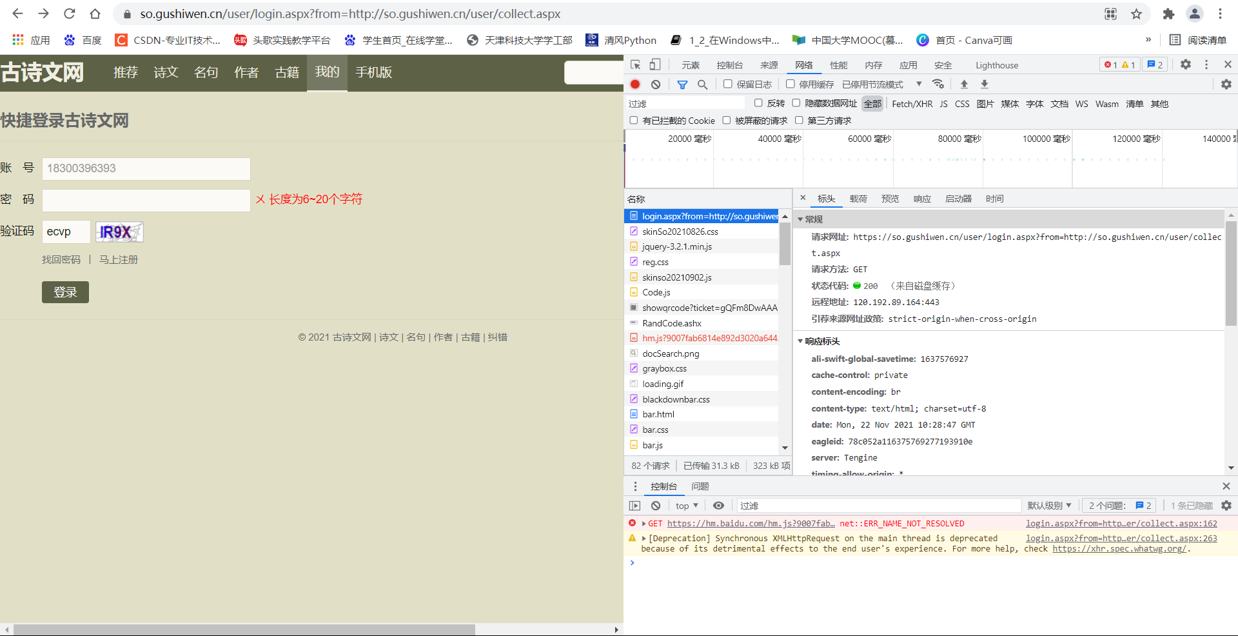Click the browser back arrow
1238x636 pixels.
(17, 14)
